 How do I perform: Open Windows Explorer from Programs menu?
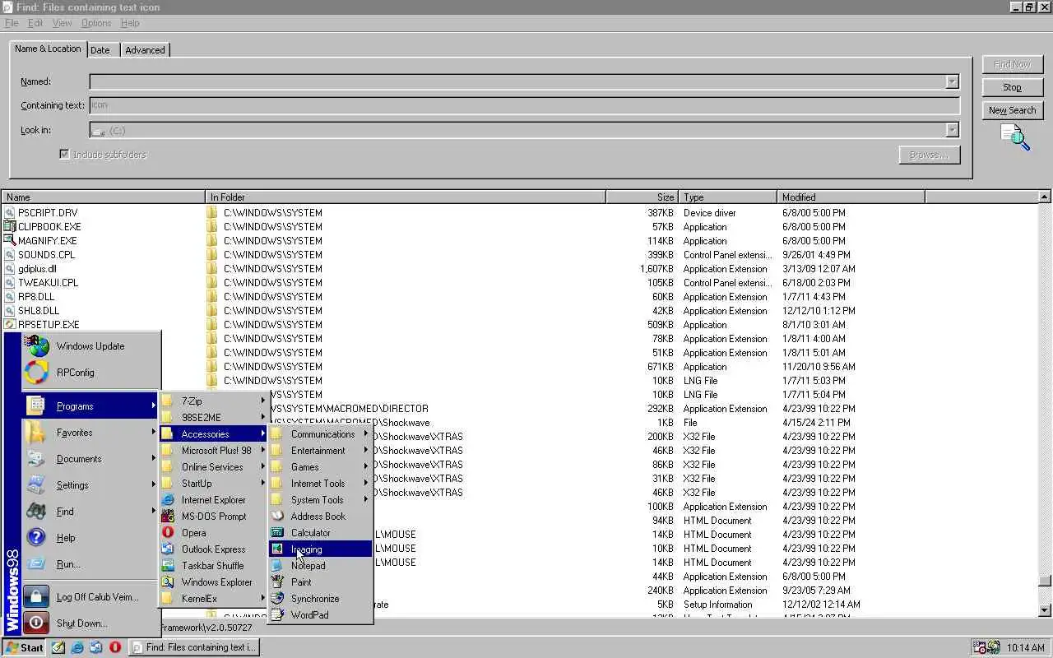tap(214, 582)
